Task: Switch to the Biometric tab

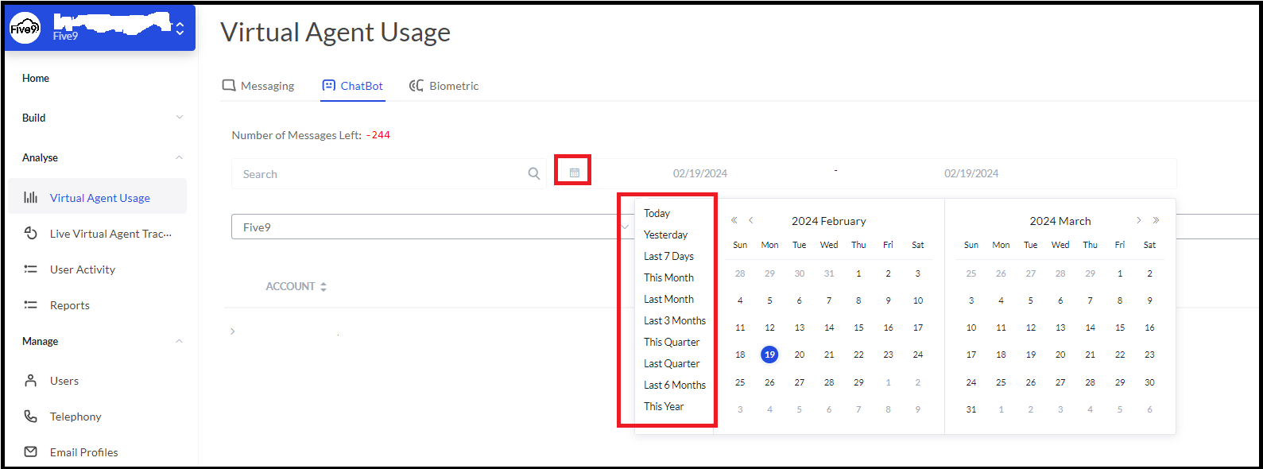Action: (444, 86)
